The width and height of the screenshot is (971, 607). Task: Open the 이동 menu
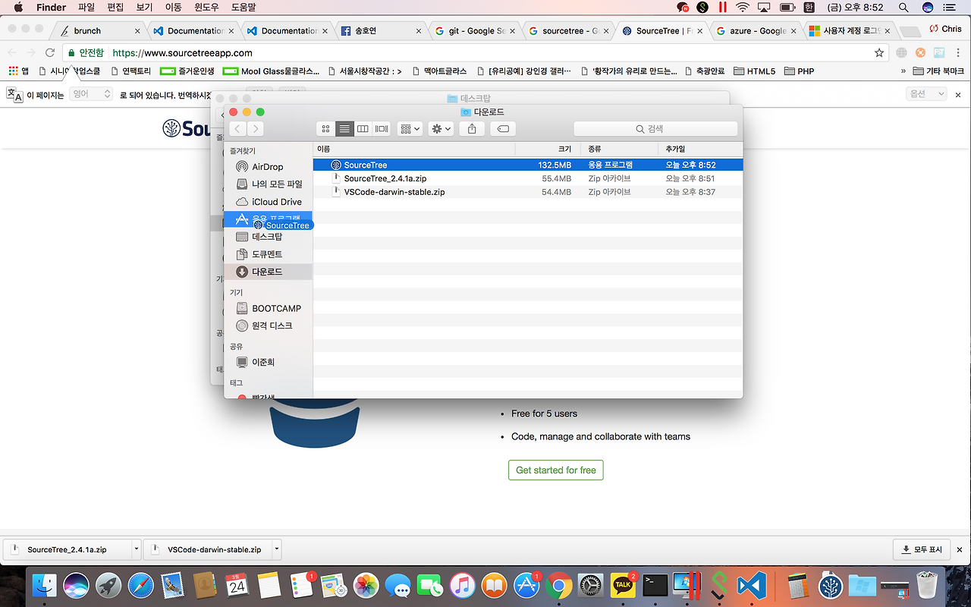pos(173,8)
